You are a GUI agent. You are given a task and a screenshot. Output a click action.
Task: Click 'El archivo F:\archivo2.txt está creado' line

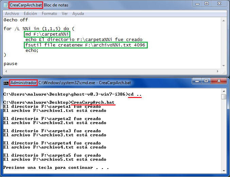55,123
